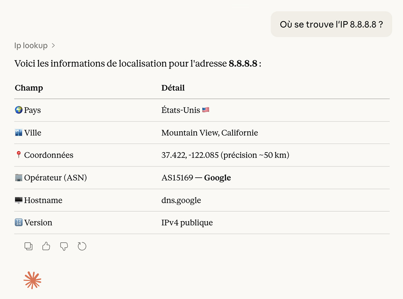Click the globe emoji next to Pays
The width and height of the screenshot is (403, 299).
point(18,110)
